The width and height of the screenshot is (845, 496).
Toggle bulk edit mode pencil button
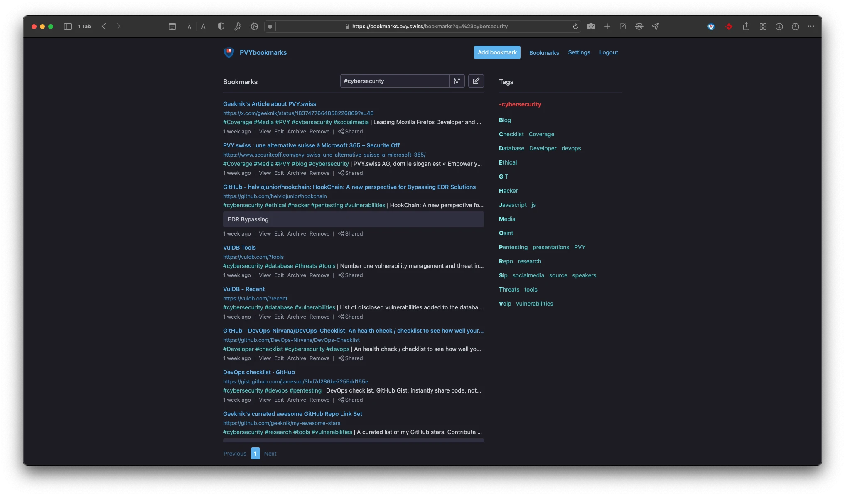[476, 81]
